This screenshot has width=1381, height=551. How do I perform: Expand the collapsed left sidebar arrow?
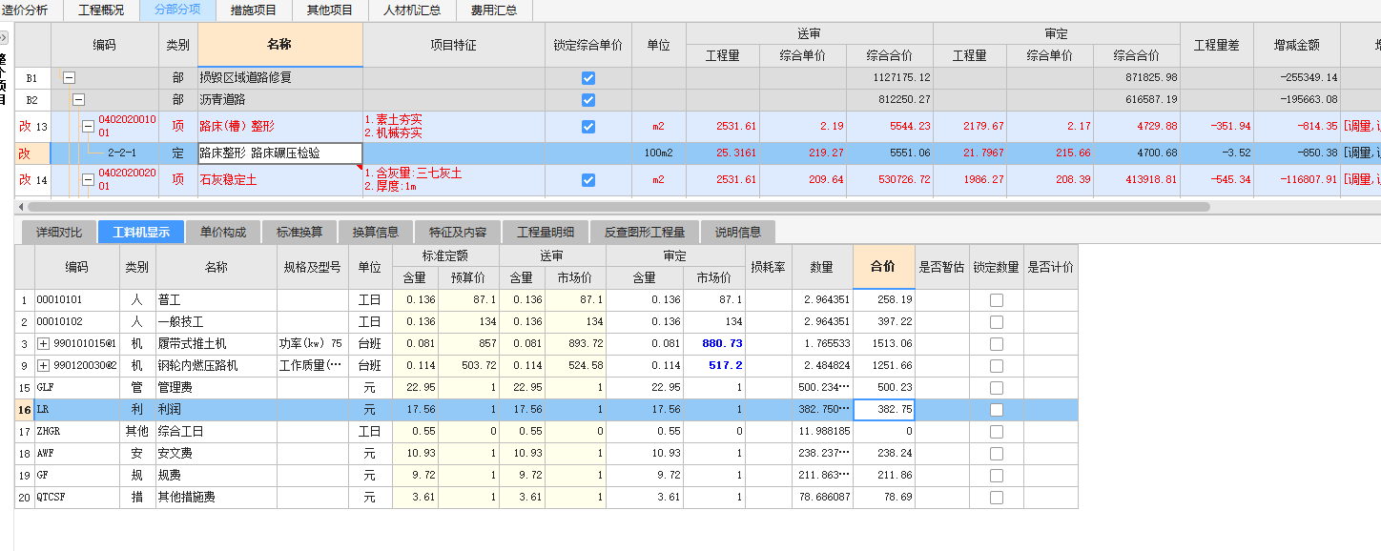(x=4, y=38)
